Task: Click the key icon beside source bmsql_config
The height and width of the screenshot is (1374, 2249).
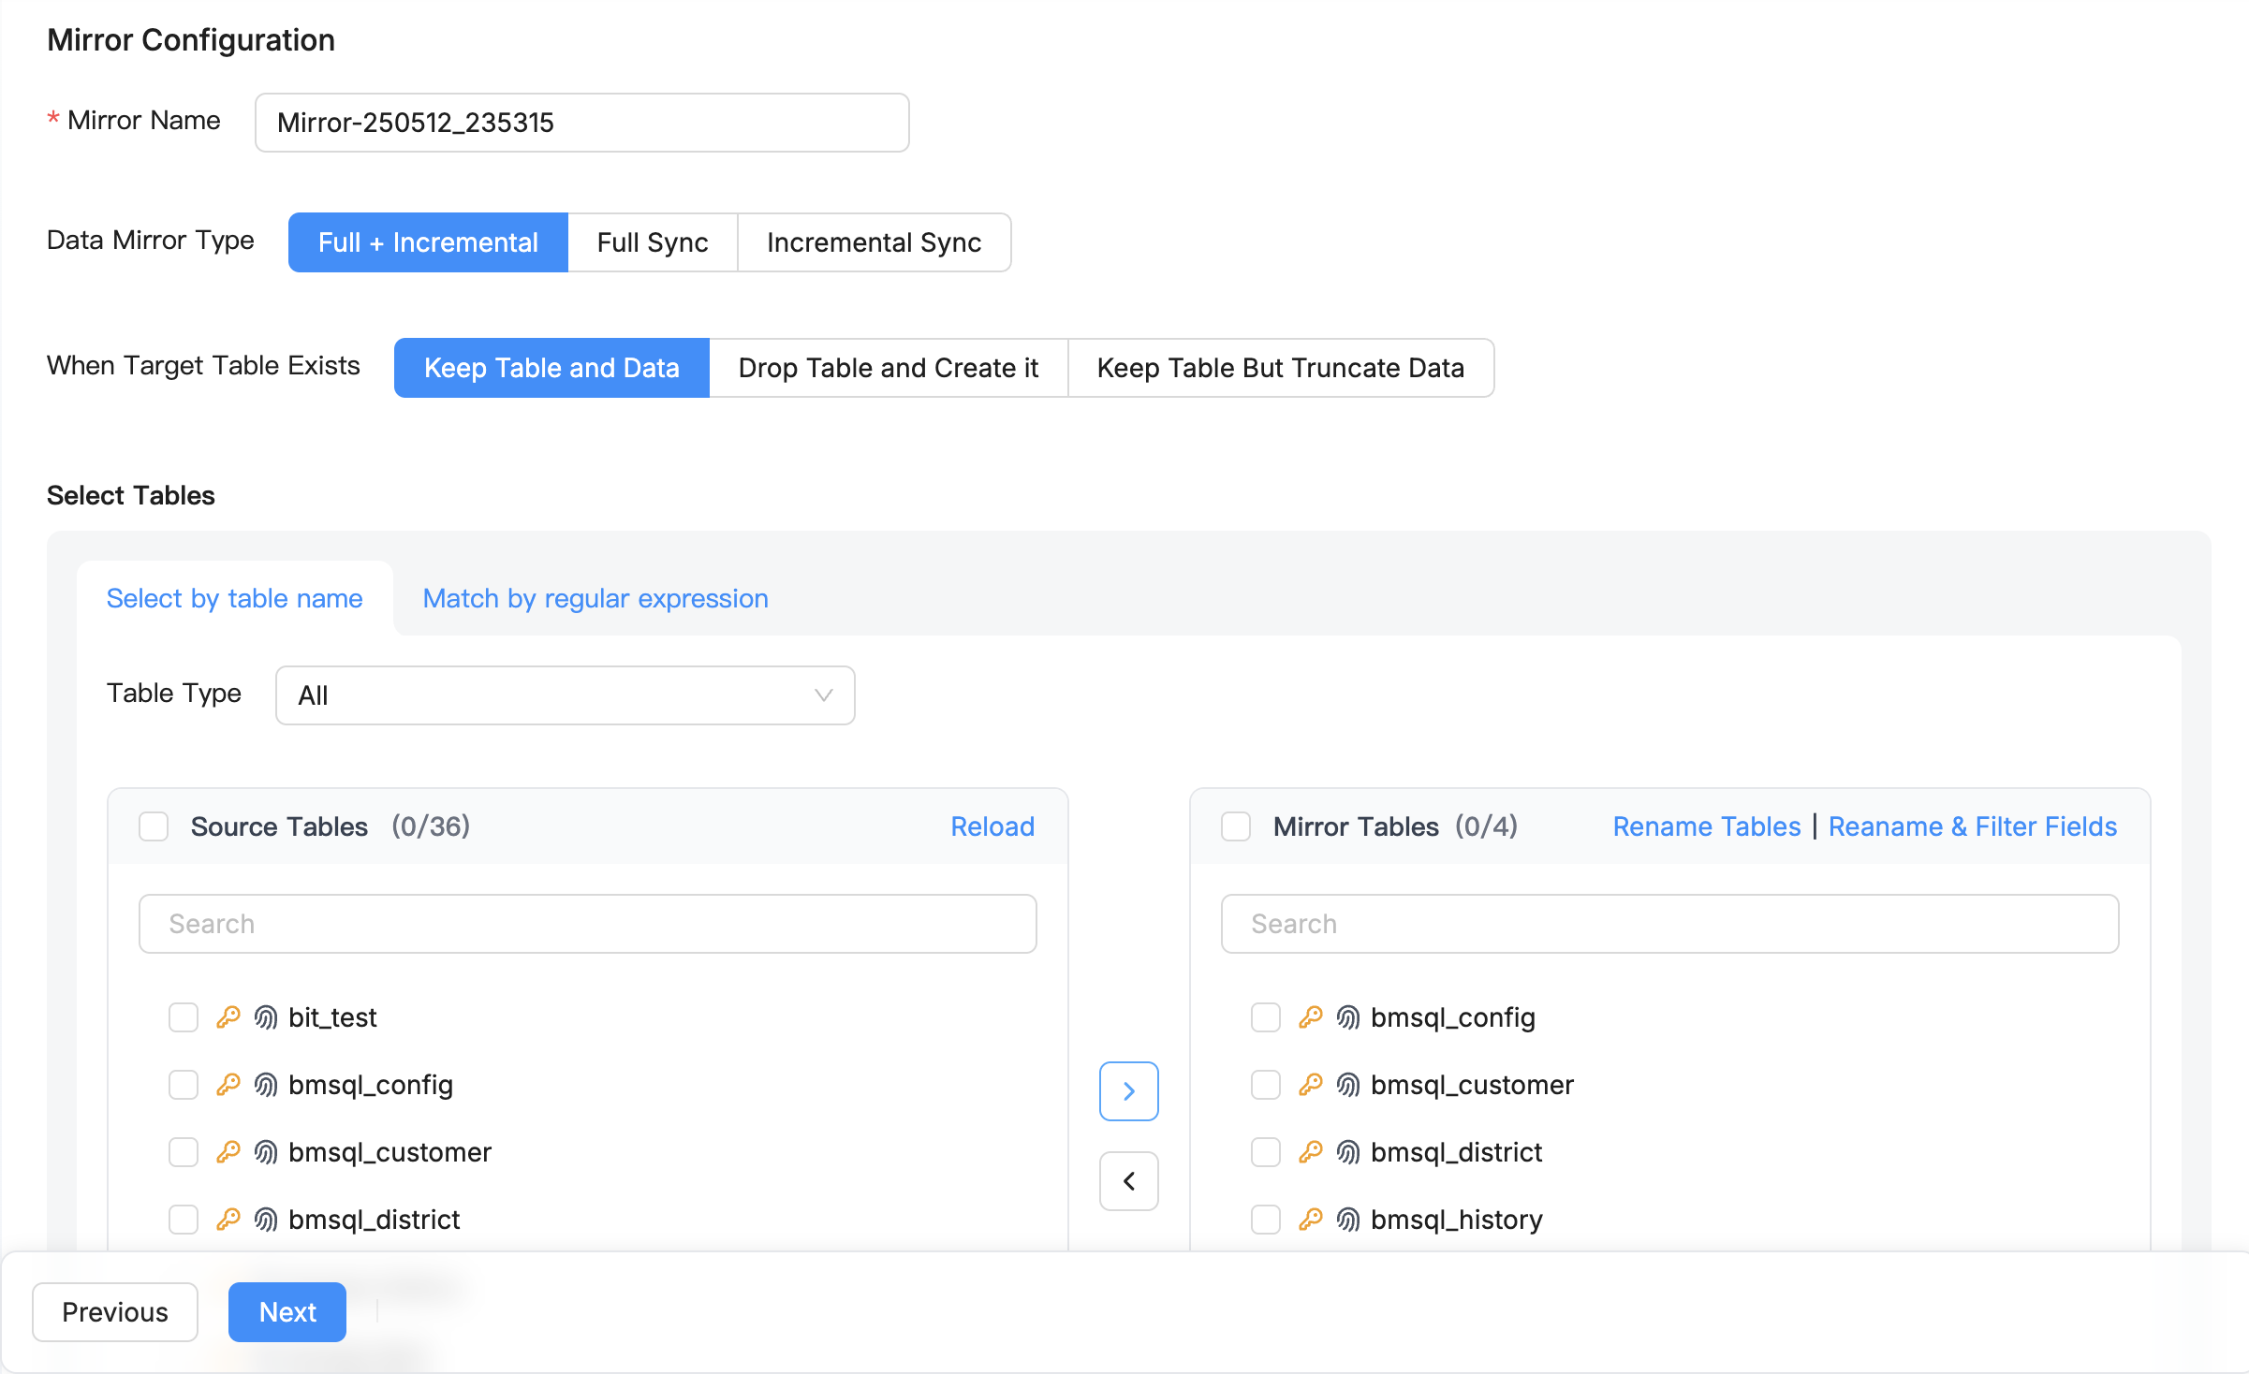Action: coord(228,1085)
